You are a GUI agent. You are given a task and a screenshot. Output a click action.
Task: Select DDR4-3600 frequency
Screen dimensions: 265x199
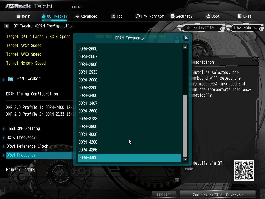pos(129,111)
